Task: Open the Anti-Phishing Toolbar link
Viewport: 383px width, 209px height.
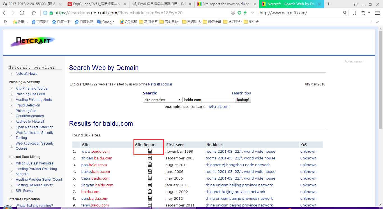Action: (x=32, y=89)
